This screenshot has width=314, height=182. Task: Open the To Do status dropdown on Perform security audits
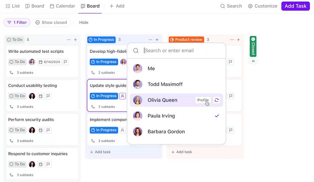pyautogui.click(x=17, y=130)
